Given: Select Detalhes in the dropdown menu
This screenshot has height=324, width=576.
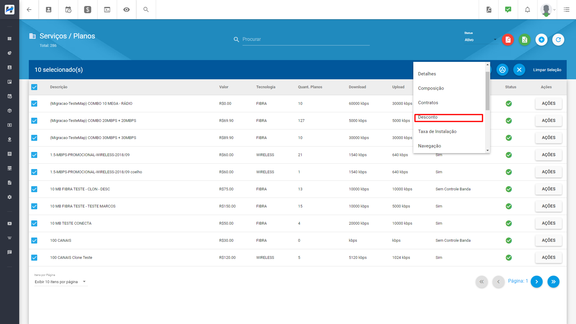Looking at the screenshot, I should pos(449,74).
